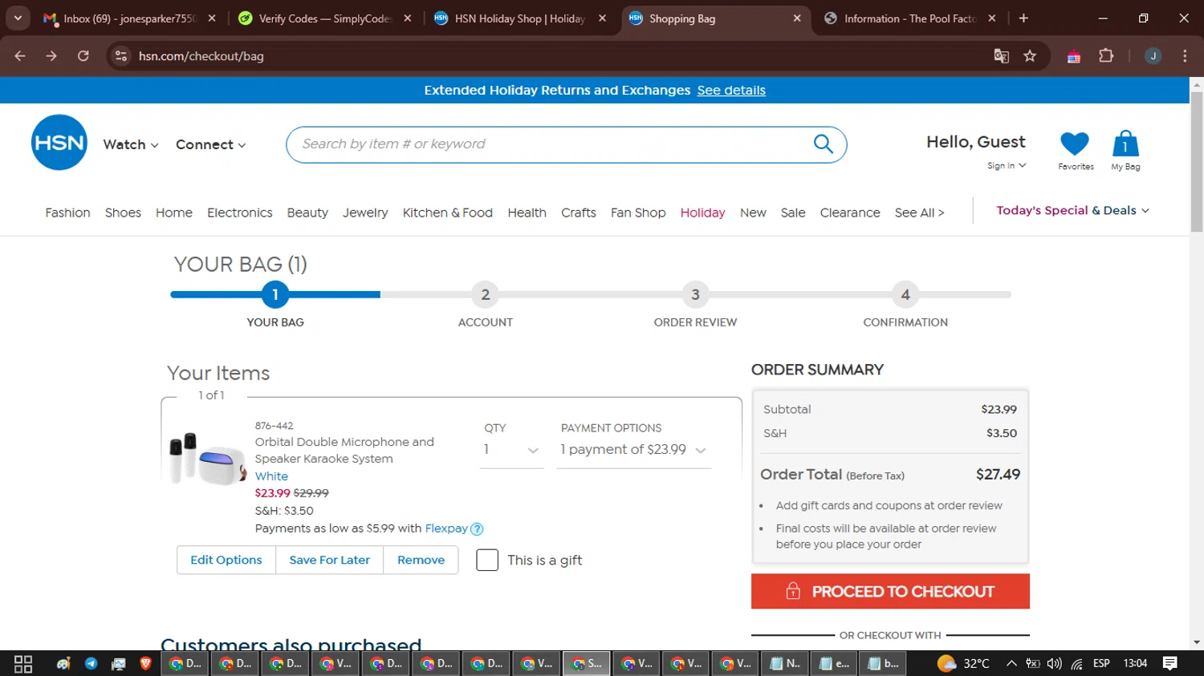Open Beauty category
This screenshot has height=676, width=1204.
307,213
